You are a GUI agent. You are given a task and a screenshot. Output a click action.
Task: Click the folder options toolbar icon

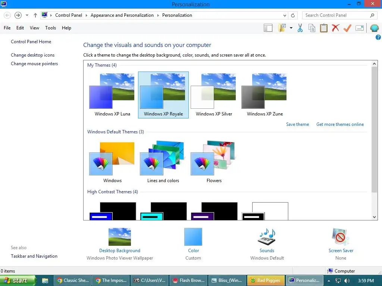282,28
